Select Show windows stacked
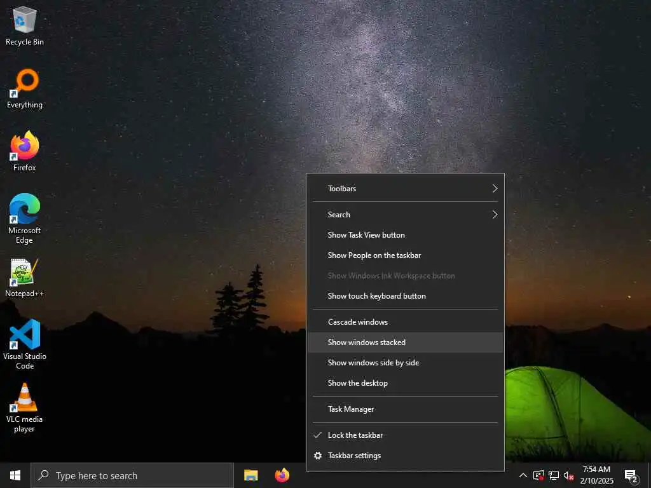This screenshot has width=651, height=488. 405,342
